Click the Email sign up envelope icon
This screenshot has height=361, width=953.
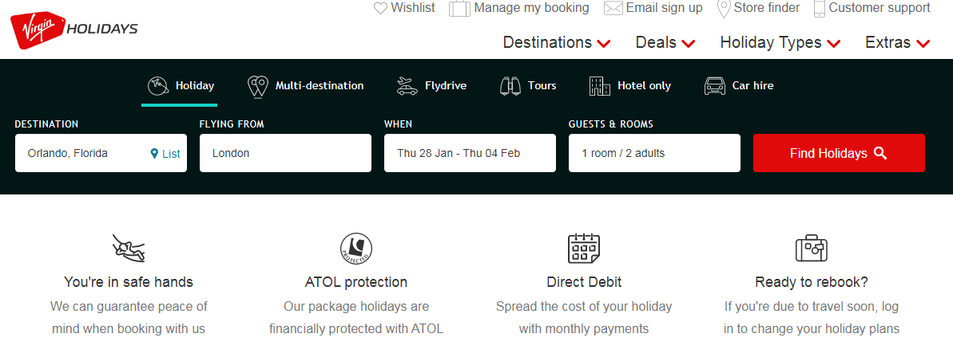coord(613,8)
